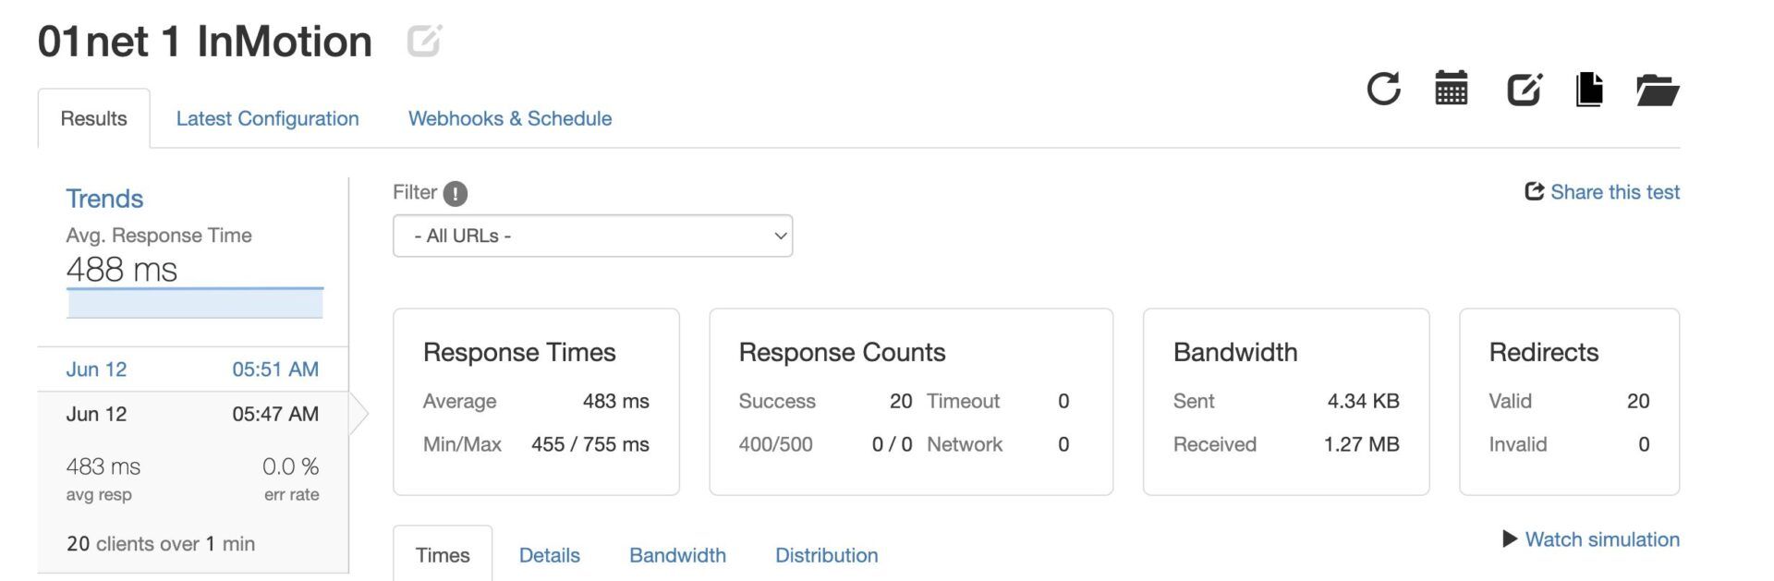Click the 483 ms avg resp value

(103, 466)
